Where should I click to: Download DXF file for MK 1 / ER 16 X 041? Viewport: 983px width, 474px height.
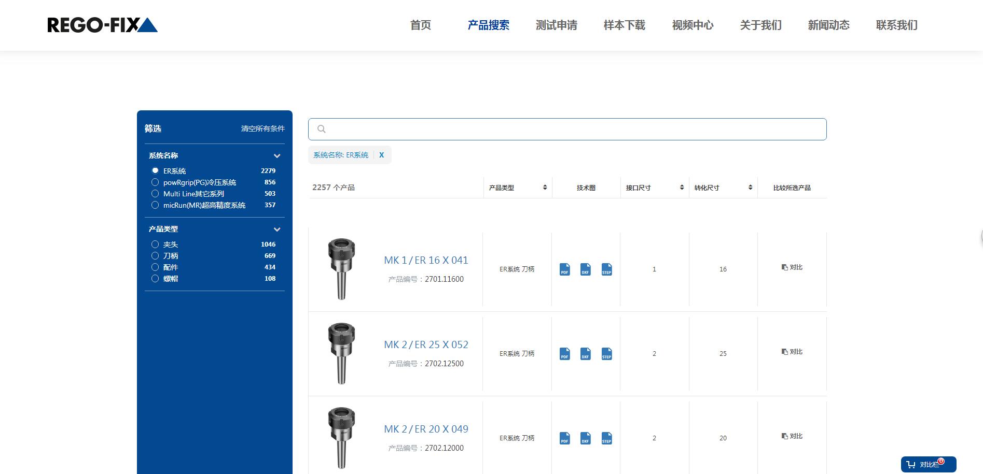(x=585, y=269)
